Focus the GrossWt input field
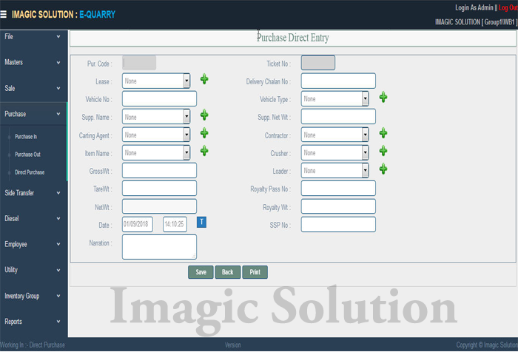The image size is (518, 352). point(159,170)
